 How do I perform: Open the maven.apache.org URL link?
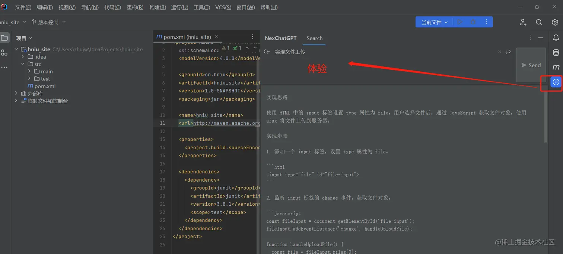[227, 123]
